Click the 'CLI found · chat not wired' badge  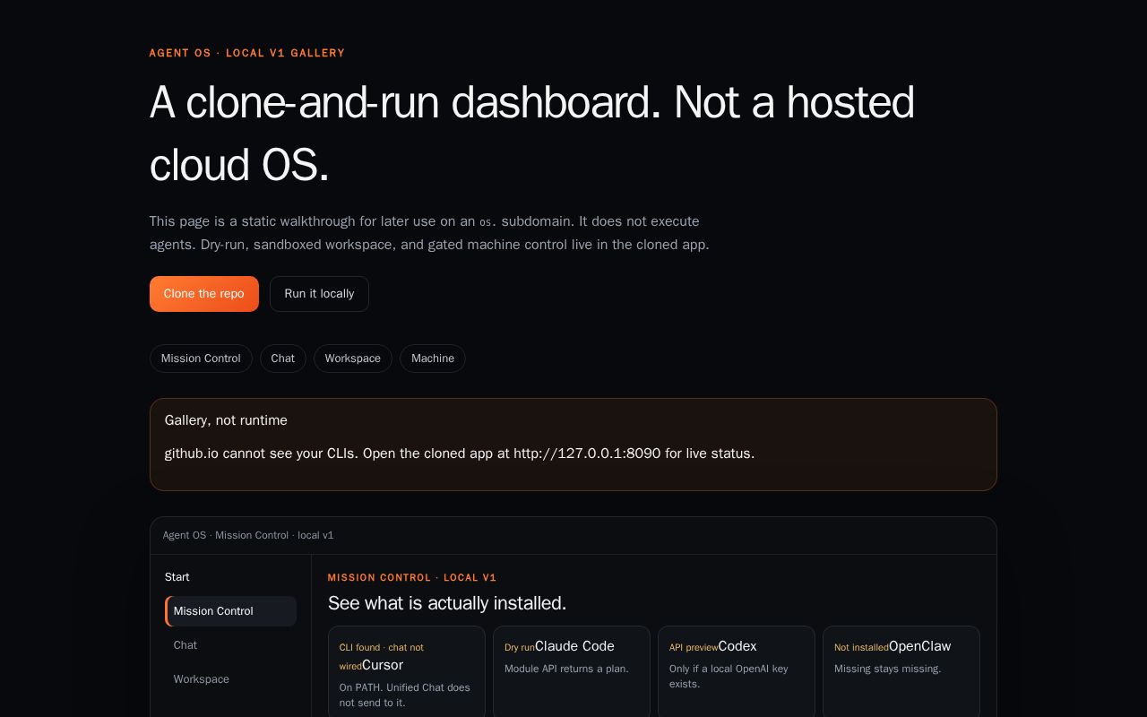[381, 656]
